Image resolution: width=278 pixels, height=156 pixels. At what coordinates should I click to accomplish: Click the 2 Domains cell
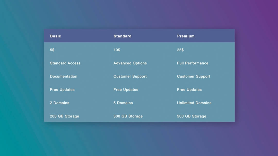click(59, 103)
